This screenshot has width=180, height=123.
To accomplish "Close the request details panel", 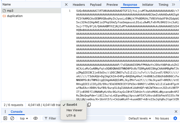I will (66, 4).
